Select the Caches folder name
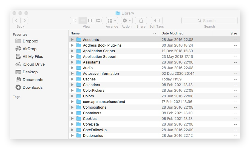This screenshot has height=149, width=250. coord(89,79)
